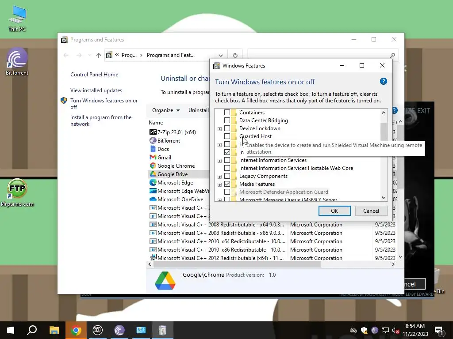Click the network tray icon
Viewport: 453px width, 339px height.
point(385,330)
